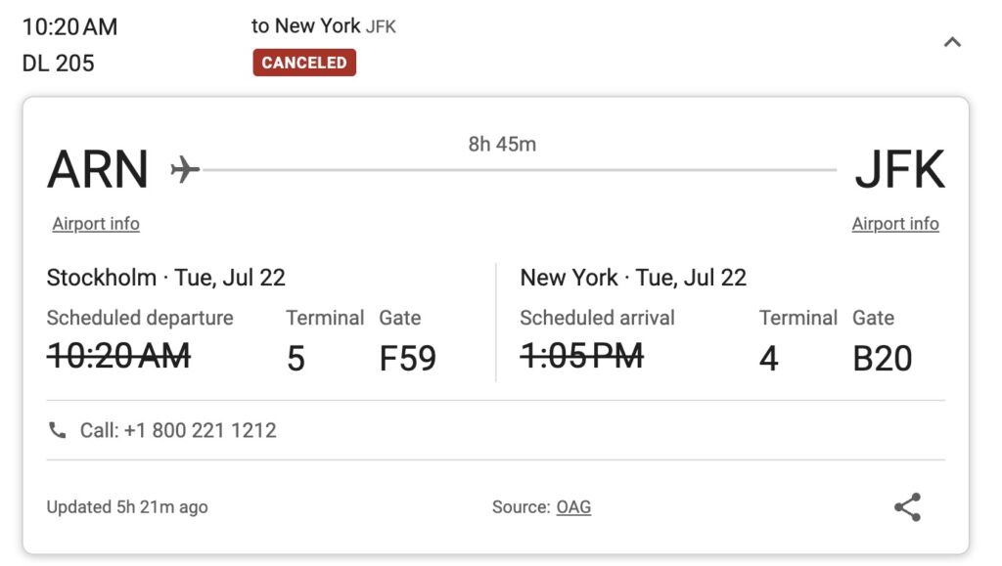1002x566 pixels.
Task: Click the JFK airport code heading
Action: [x=900, y=169]
